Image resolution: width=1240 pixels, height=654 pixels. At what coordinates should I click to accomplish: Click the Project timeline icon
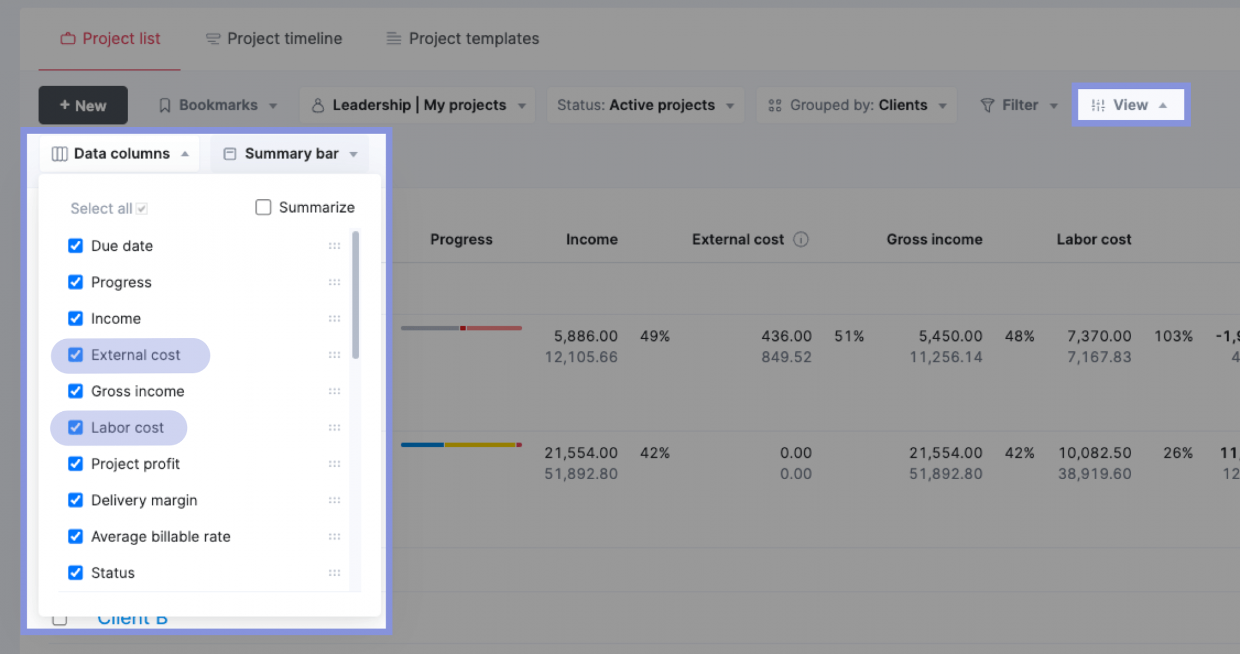[213, 38]
